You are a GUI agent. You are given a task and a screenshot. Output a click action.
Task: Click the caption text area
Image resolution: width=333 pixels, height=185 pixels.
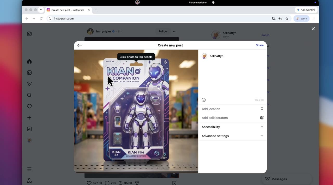232,79
